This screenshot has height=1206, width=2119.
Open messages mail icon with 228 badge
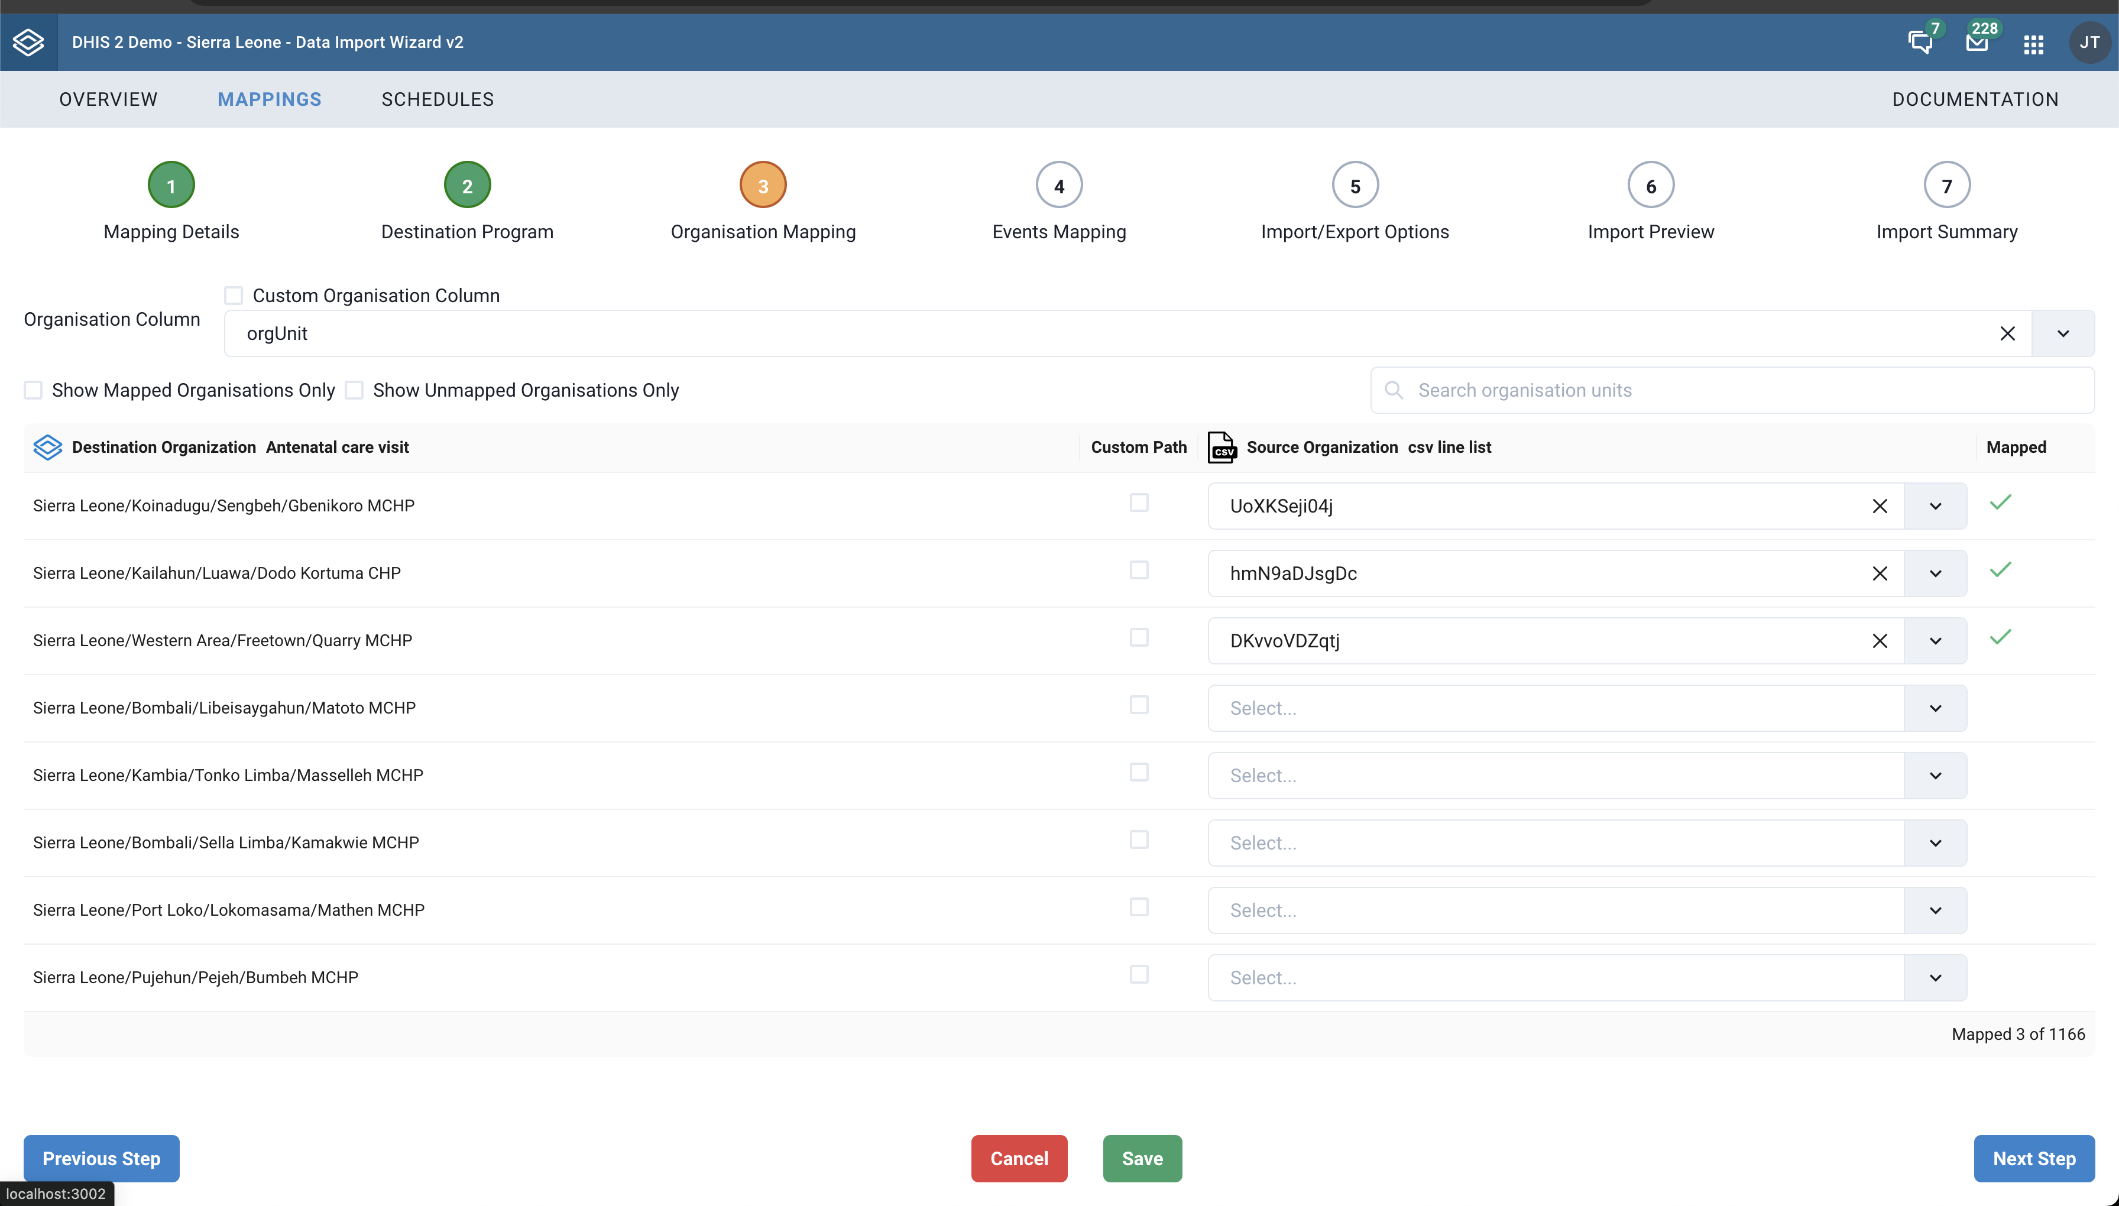click(x=1977, y=42)
